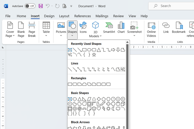Expand the 3D Models dropdown arrow

95,36
